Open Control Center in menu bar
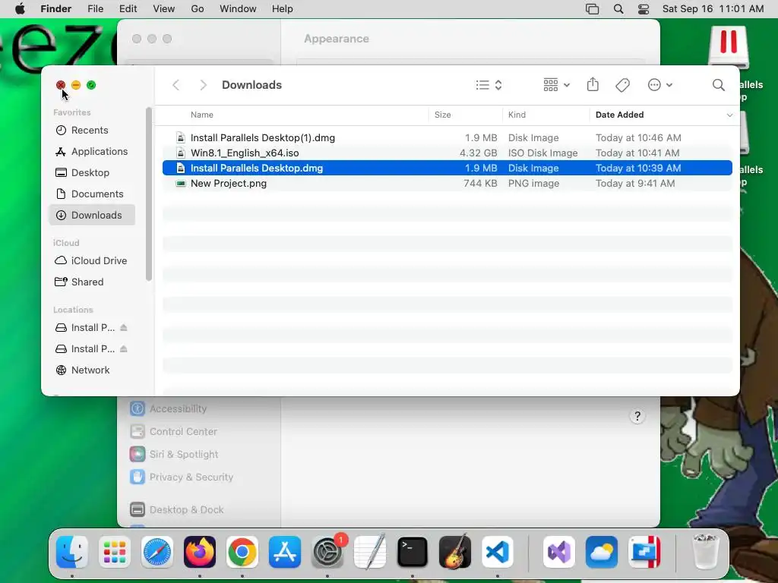The width and height of the screenshot is (778, 583). pos(644,9)
